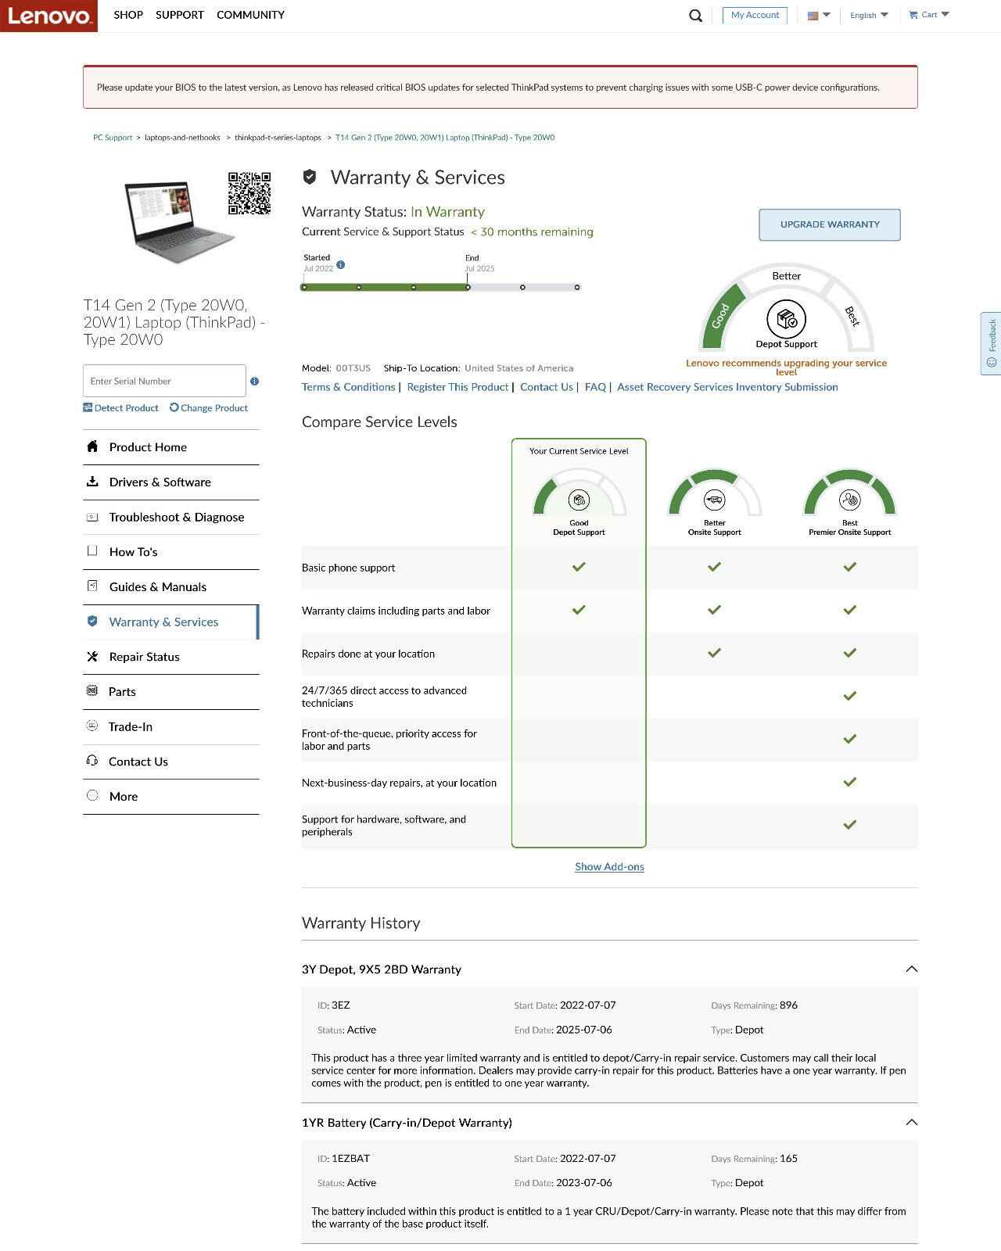Click the Troubleshoot & Diagnose icon
This screenshot has width=1001, height=1251.
click(92, 517)
